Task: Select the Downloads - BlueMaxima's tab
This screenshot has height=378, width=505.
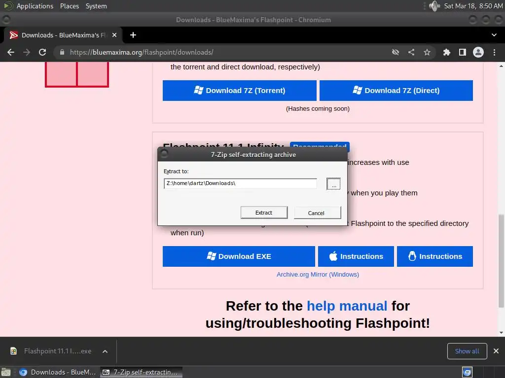Action: point(63,35)
